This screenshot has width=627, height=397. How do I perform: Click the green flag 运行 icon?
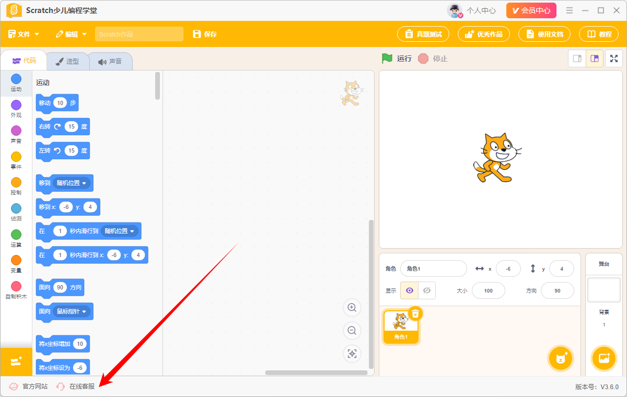point(387,58)
